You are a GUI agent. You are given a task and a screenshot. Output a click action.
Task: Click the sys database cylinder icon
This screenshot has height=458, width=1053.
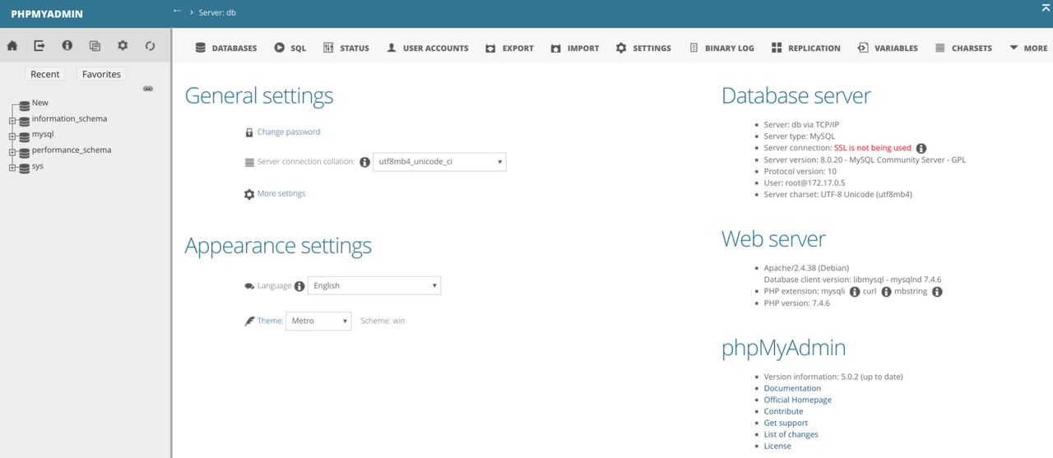tap(25, 168)
